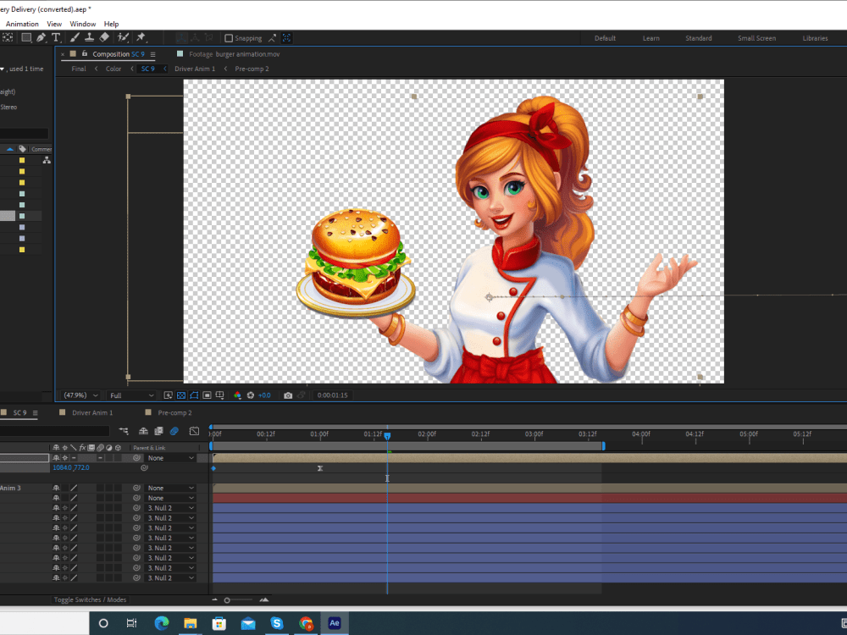Open the magnification (47.9%) dropdown

80,395
